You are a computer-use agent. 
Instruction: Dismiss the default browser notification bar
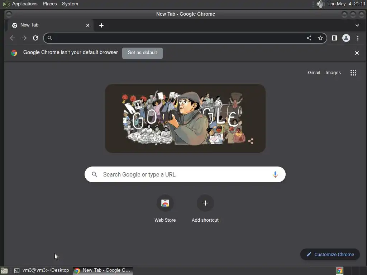tap(357, 53)
